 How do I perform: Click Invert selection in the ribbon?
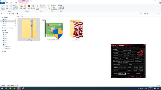pos(61,9)
